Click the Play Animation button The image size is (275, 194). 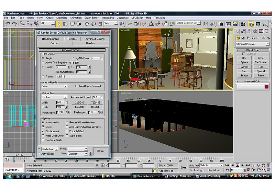point(238,165)
